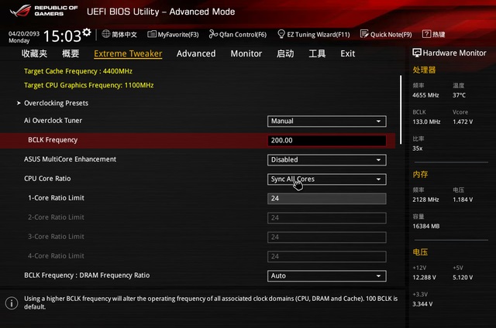Click MyFavorite(F3) label

pyautogui.click(x=178, y=34)
